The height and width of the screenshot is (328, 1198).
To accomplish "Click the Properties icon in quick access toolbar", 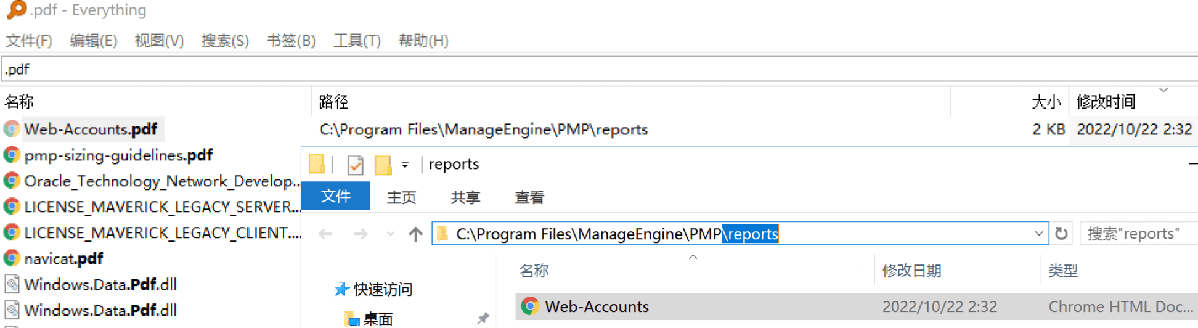I will pyautogui.click(x=355, y=165).
